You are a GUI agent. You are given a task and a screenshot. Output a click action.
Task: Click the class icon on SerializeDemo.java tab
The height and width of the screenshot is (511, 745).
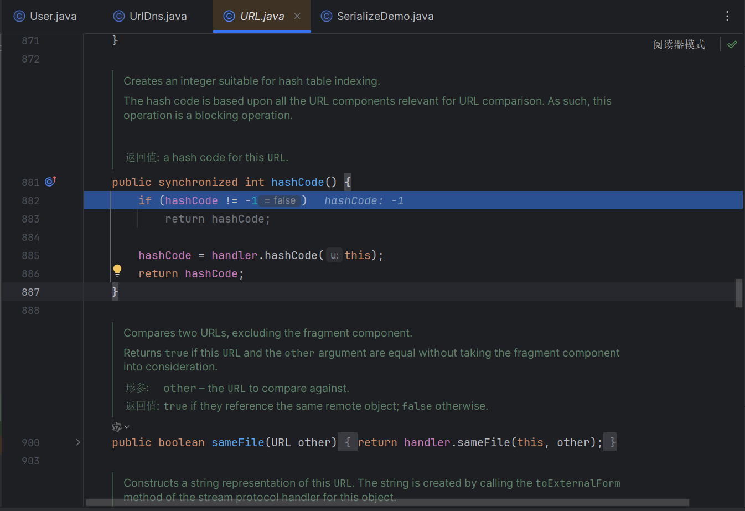pyautogui.click(x=327, y=16)
